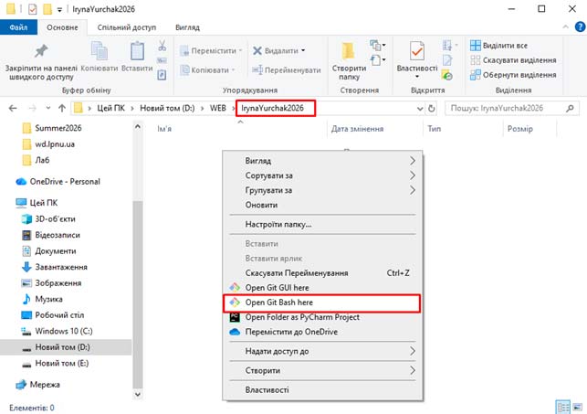Click the Open Git GUI here icon

(x=235, y=287)
